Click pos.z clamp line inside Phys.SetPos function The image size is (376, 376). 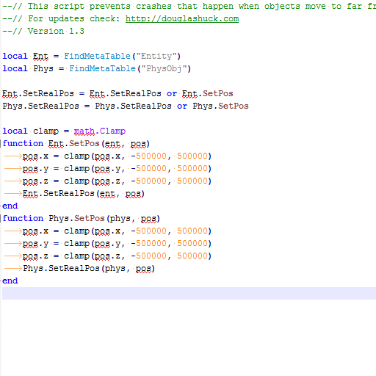[117, 256]
